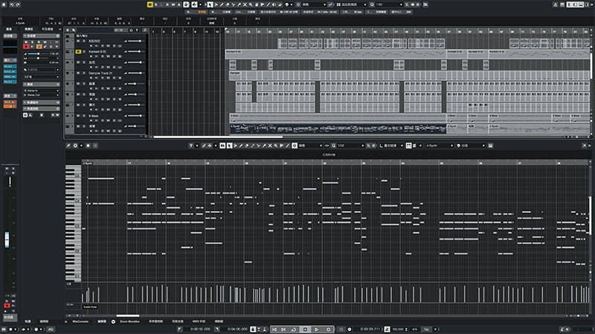
Task: Select Object Selection tool in key editor toolbar
Action: 229,145
